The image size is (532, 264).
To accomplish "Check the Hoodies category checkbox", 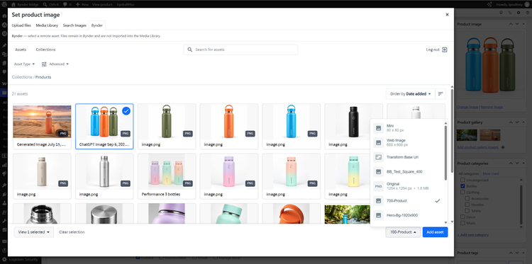I will tap(467, 205).
